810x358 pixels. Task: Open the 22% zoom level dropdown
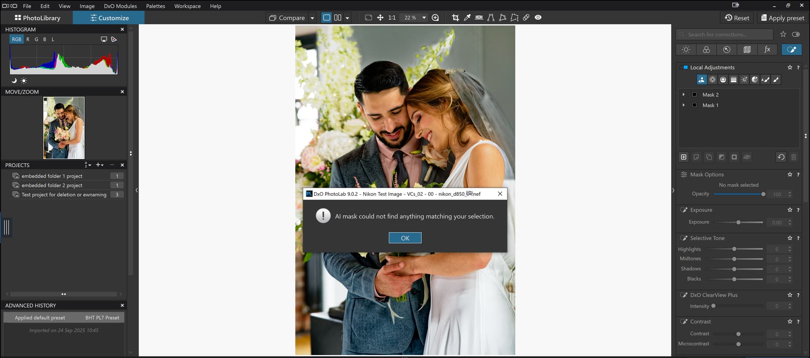(424, 18)
